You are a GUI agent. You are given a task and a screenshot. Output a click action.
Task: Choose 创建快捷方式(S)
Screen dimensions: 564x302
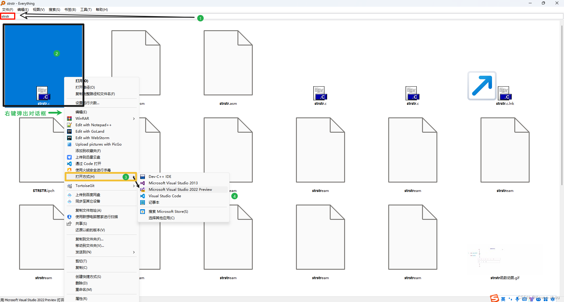102,277
